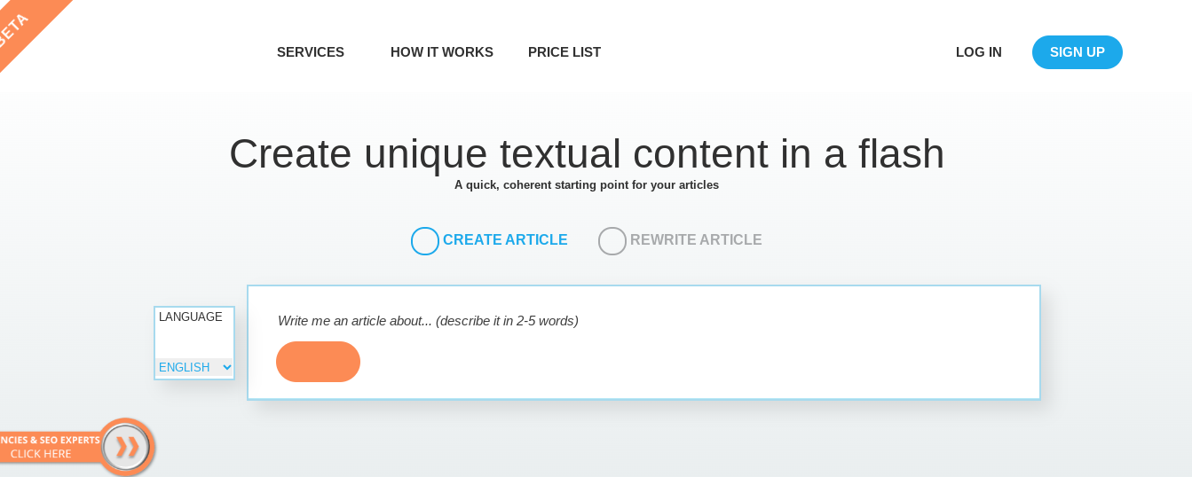Go to HOW IT WORKS page
Screen dimensions: 1192x477
pyautogui.click(x=442, y=52)
